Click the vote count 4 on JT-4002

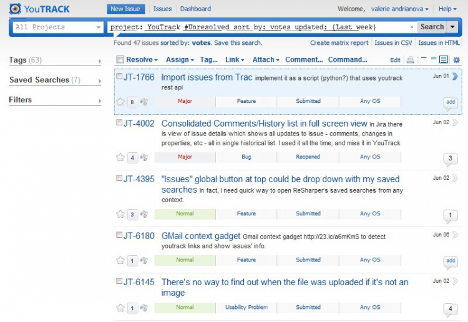[x=132, y=158]
